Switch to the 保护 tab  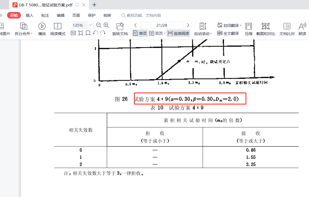click(x=92, y=15)
